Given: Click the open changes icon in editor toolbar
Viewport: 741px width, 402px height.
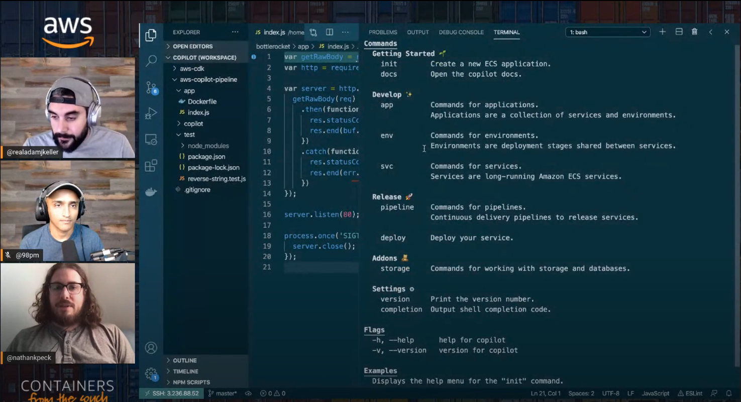Looking at the screenshot, I should click(x=313, y=32).
